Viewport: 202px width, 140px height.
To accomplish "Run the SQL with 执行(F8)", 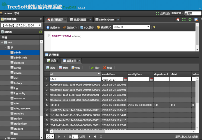I will [53, 27].
